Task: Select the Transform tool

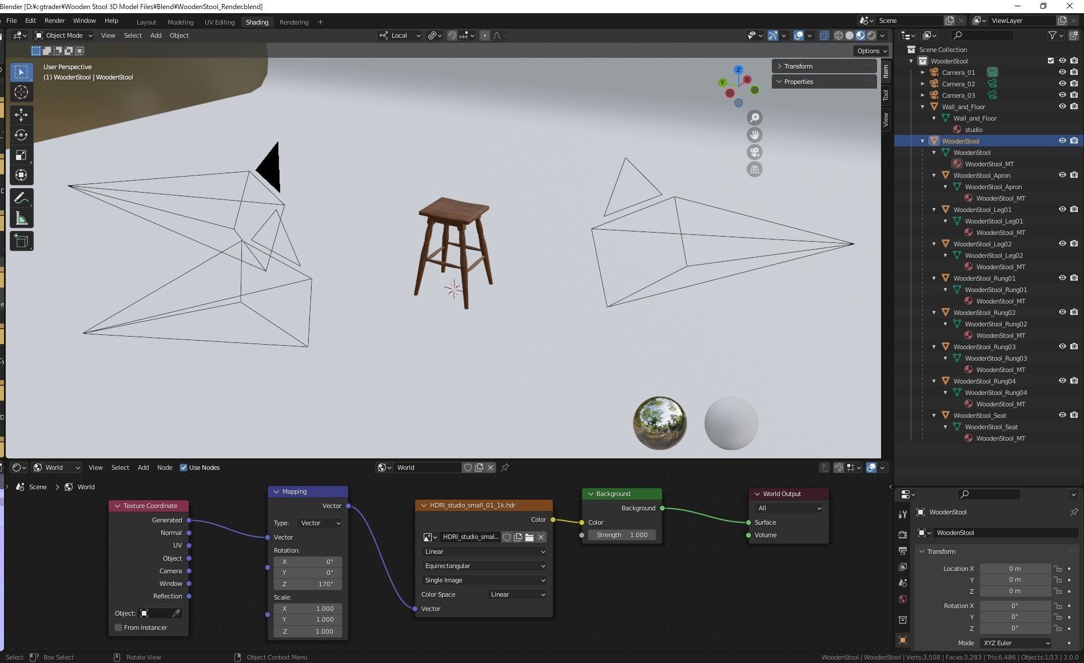Action: pos(21,175)
